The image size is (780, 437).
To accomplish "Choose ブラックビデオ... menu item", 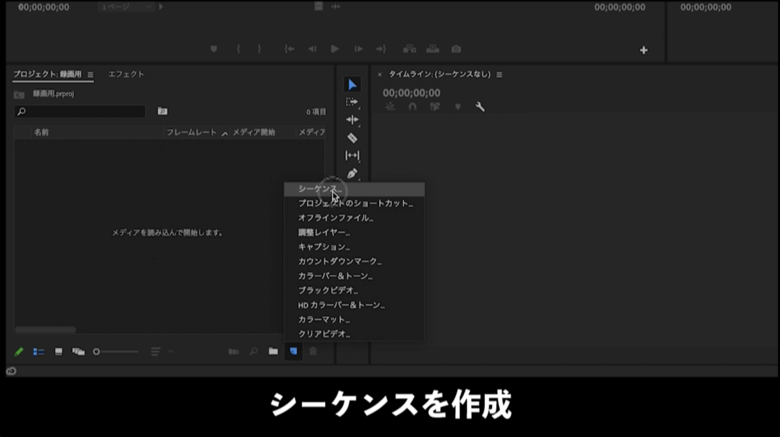I will click(x=354, y=290).
